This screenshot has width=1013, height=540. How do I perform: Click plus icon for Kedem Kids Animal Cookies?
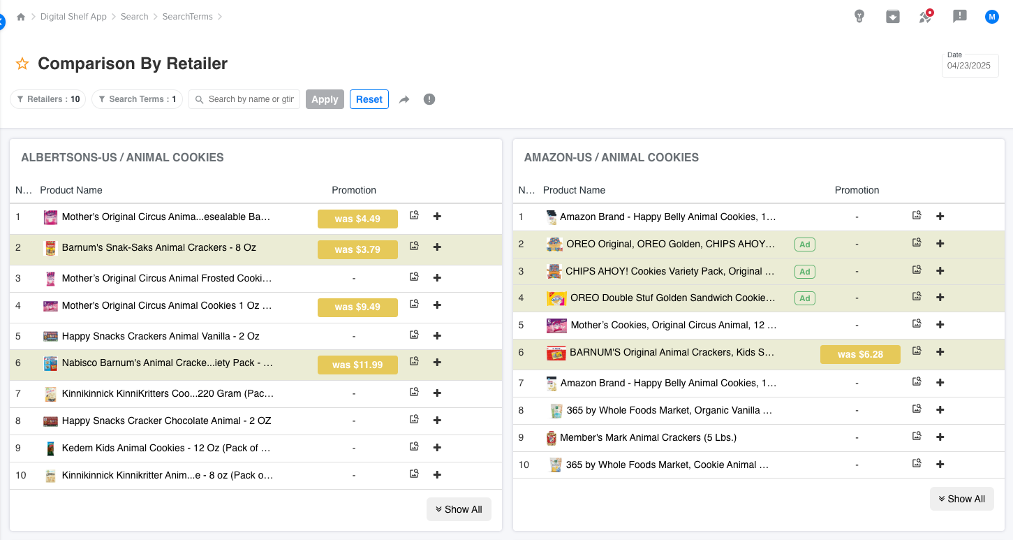tap(437, 448)
